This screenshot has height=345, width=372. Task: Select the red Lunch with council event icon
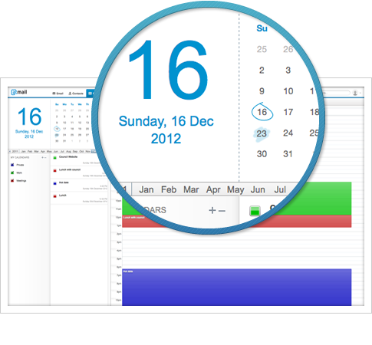tap(54, 170)
